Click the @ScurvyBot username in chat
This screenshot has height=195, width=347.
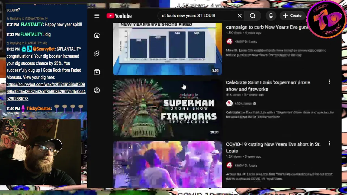[x=44, y=49]
